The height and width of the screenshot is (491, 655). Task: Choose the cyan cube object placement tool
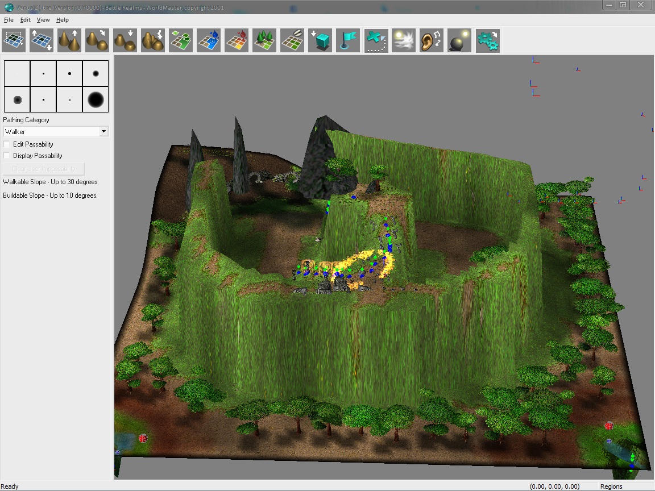(320, 41)
